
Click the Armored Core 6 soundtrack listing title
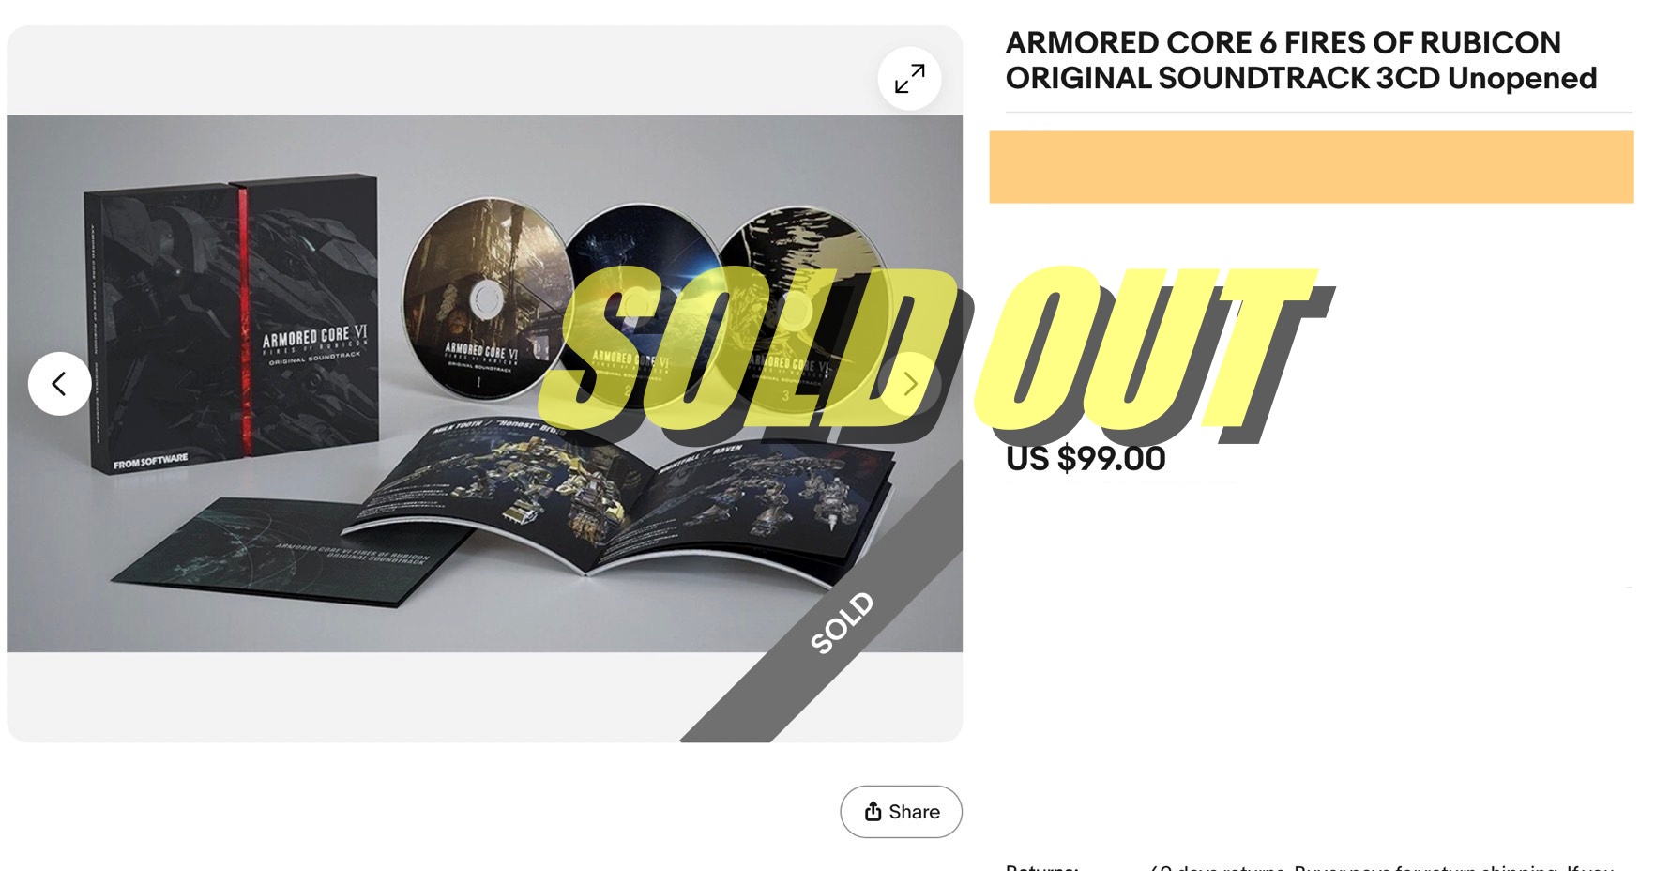coord(1300,60)
